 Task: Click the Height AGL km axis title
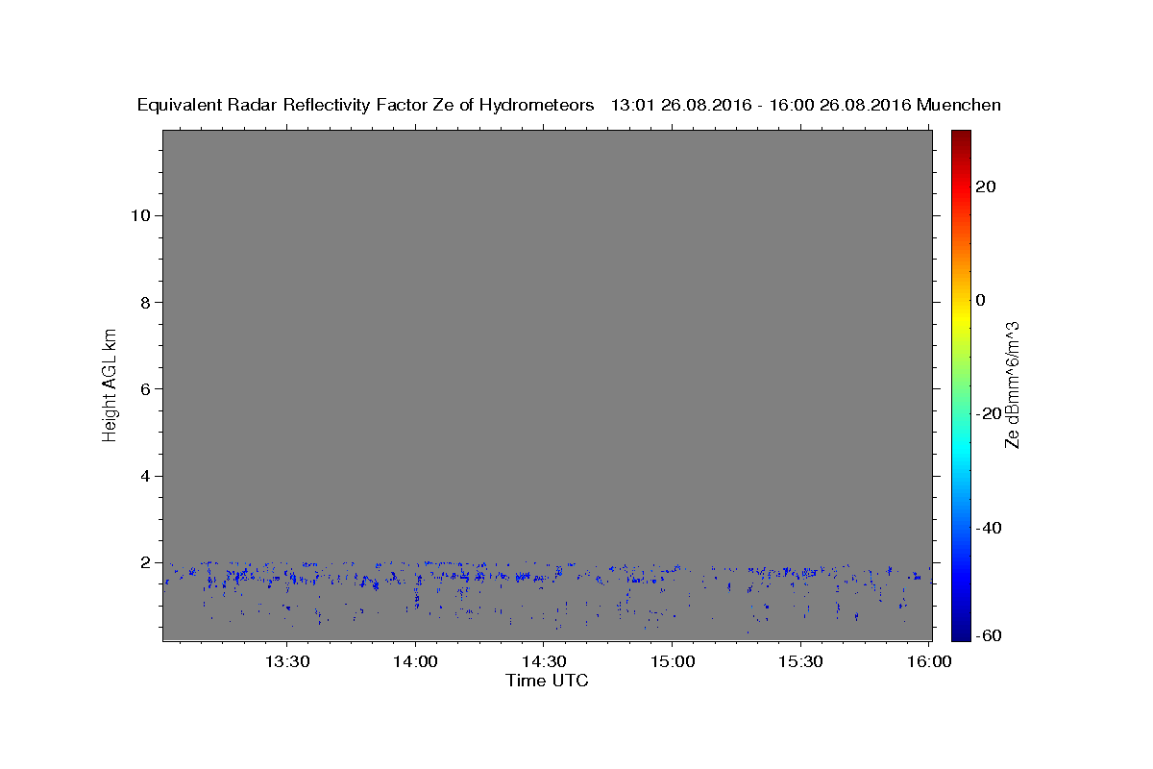(x=110, y=384)
